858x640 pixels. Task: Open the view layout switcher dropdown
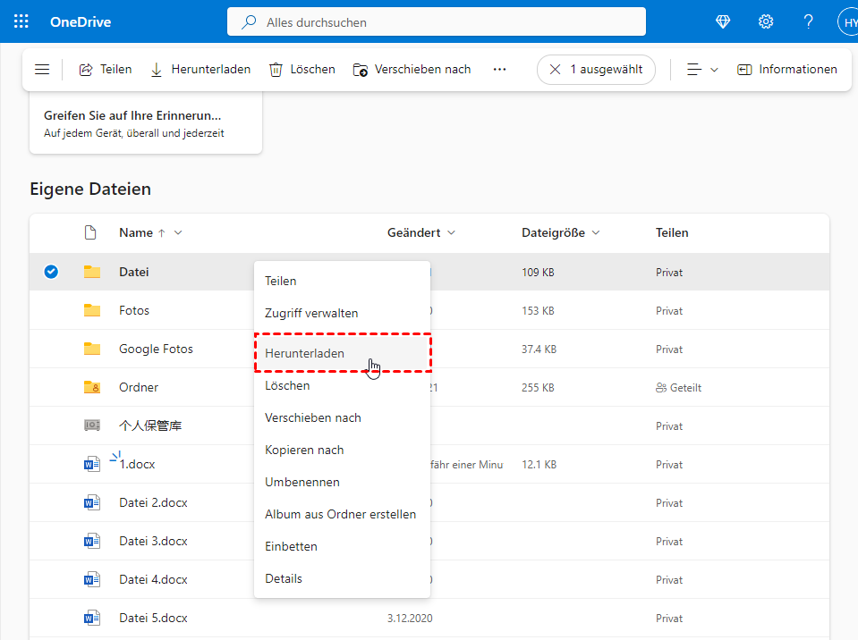click(x=702, y=70)
